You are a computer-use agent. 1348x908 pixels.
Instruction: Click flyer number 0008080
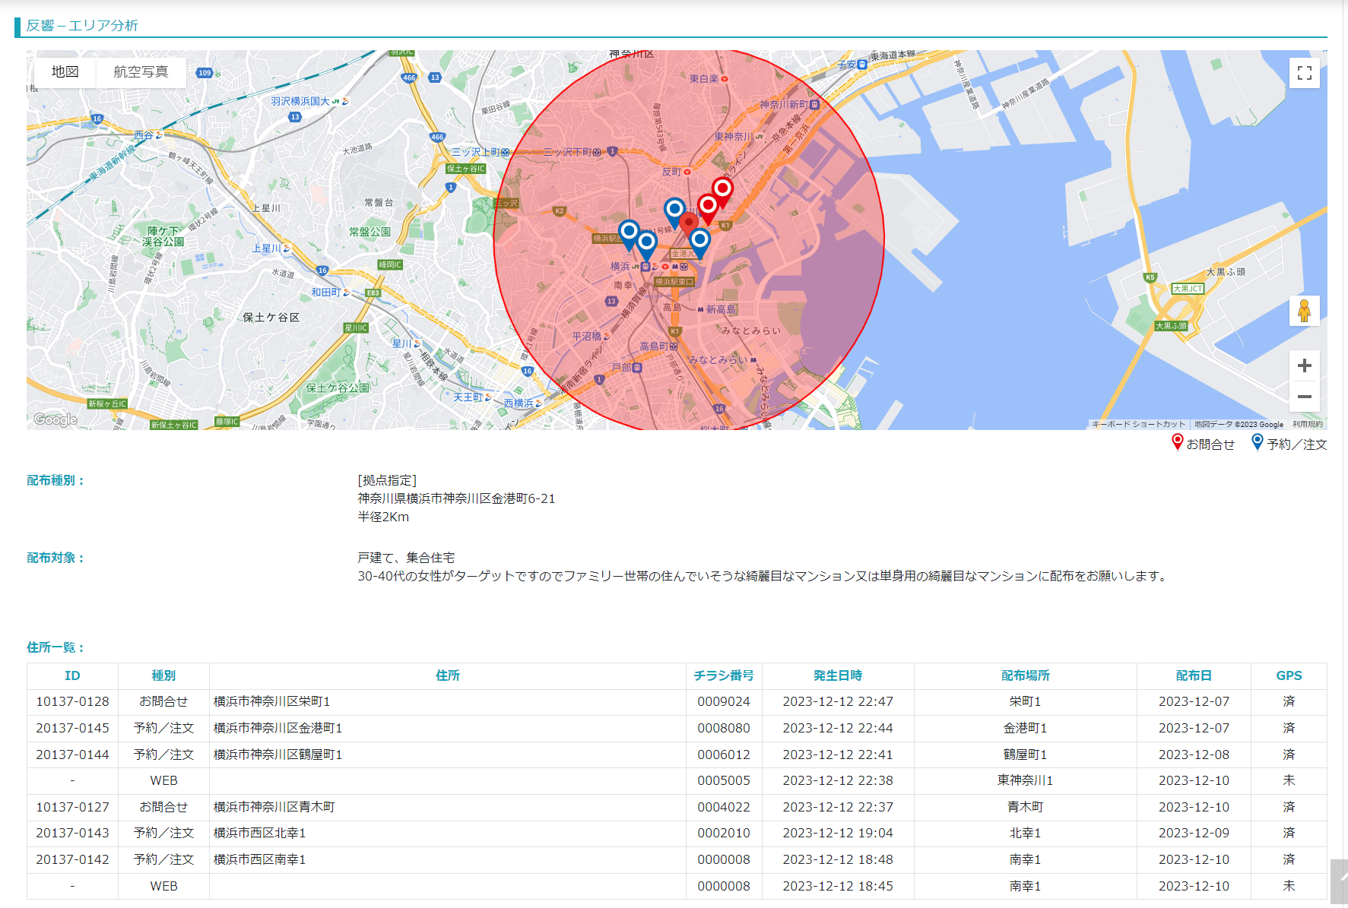(724, 729)
